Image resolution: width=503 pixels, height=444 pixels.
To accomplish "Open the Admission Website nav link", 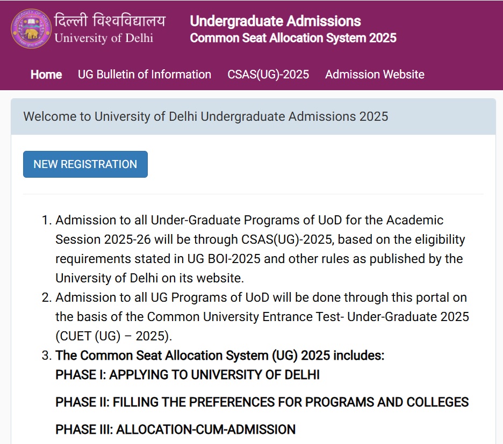I will pos(375,75).
